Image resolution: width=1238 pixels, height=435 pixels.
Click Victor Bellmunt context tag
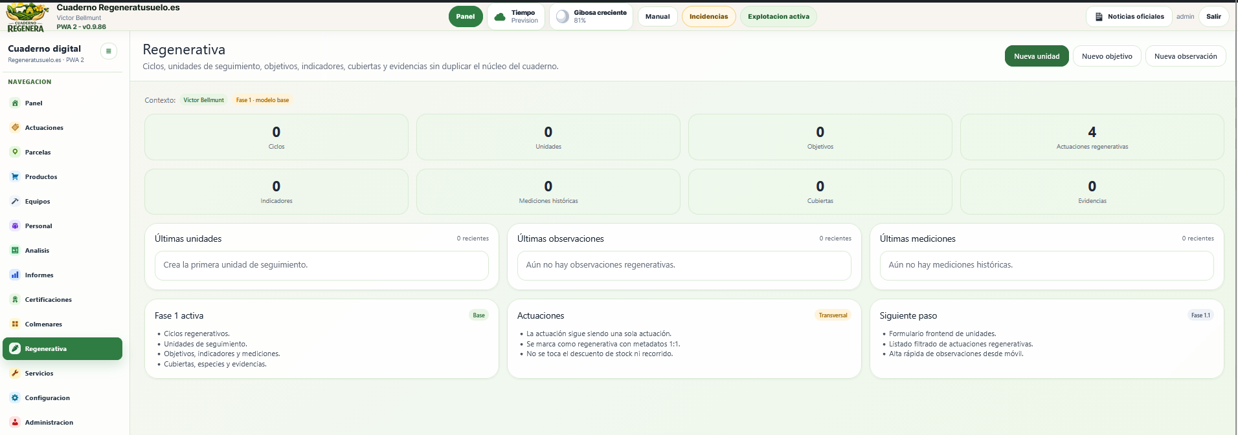[203, 100]
